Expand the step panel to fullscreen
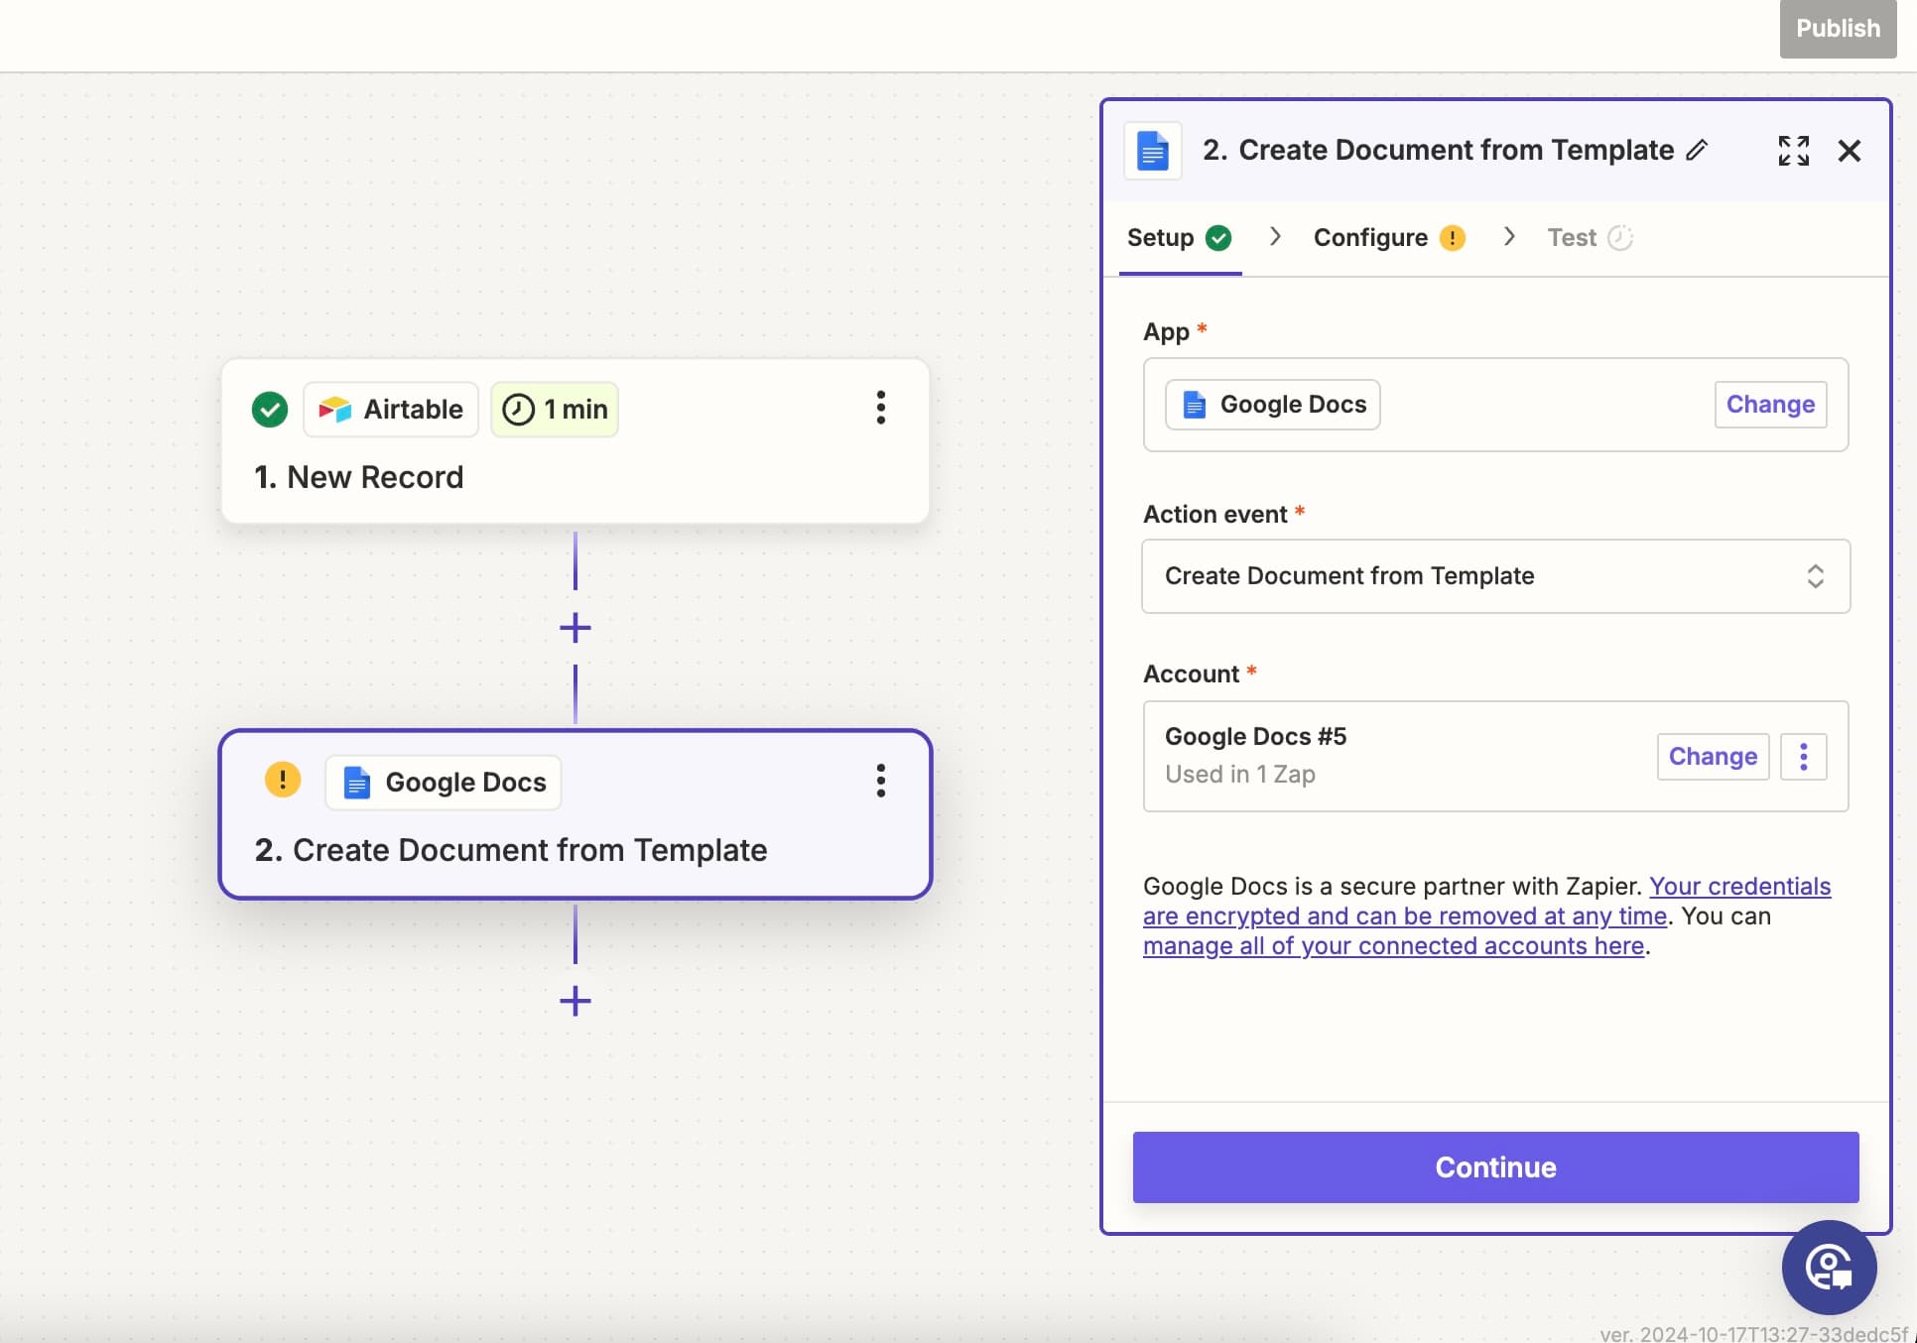The image size is (1917, 1343). tap(1793, 151)
